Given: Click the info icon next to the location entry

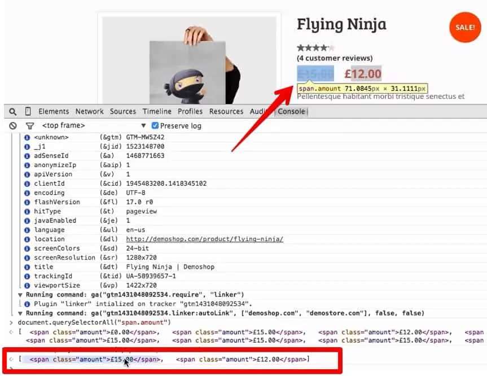Looking at the screenshot, I should click(28, 239).
